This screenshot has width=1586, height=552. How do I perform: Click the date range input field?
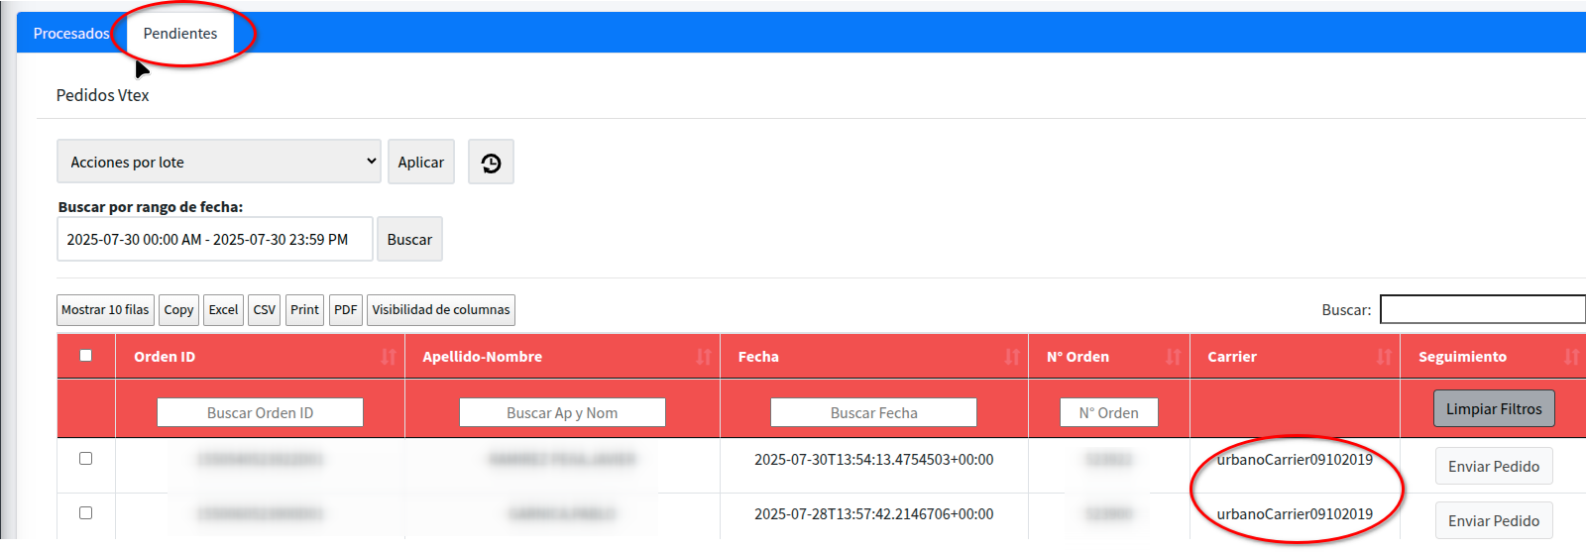click(x=215, y=240)
